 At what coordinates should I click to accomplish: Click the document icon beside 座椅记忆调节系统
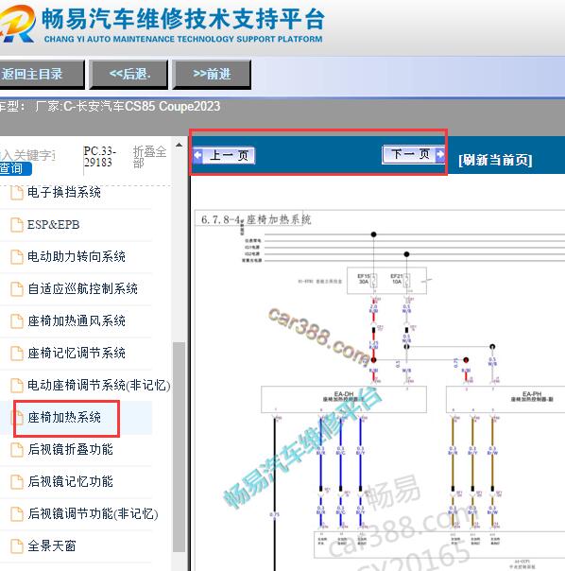(17, 354)
